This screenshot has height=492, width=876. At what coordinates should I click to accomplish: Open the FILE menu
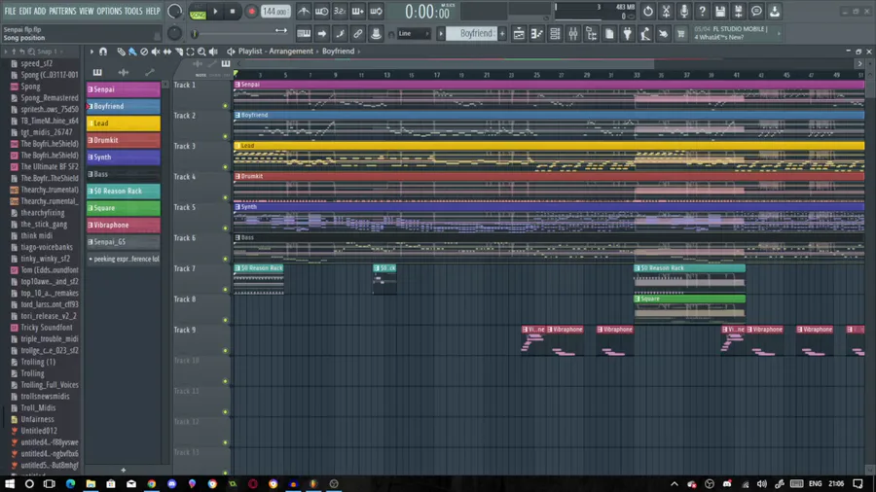coord(10,11)
